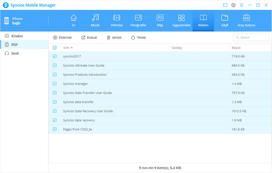Click the 181.8 KB size value
This screenshot has height=173, width=272.
coord(238,129)
